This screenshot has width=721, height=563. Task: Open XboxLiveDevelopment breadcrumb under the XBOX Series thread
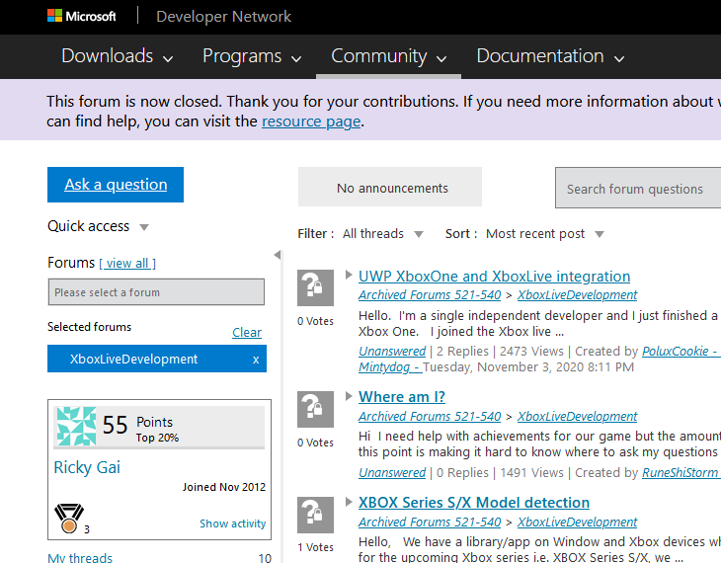(x=577, y=523)
